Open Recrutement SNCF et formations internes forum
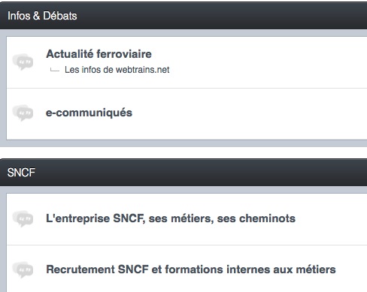Image resolution: width=367 pixels, height=292 pixels. point(191,269)
